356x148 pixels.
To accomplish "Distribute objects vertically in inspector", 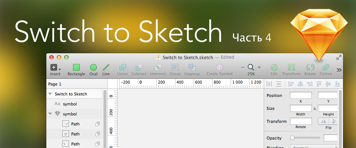I will (x=279, y=84).
